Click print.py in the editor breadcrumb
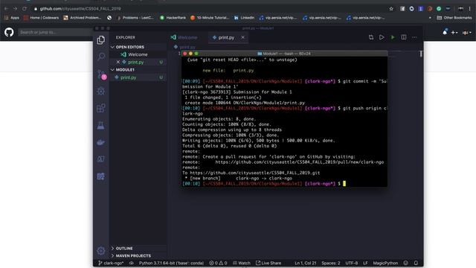Viewport: 476px width, 268px height. click(184, 47)
